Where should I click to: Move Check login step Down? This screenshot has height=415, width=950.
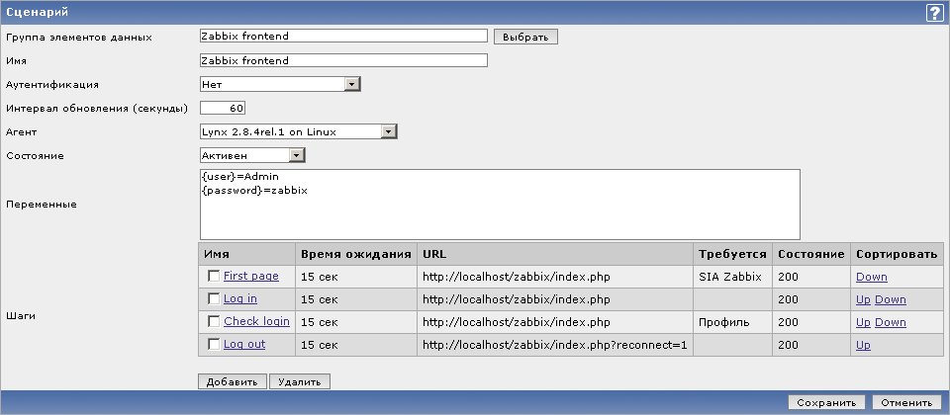[x=890, y=322]
